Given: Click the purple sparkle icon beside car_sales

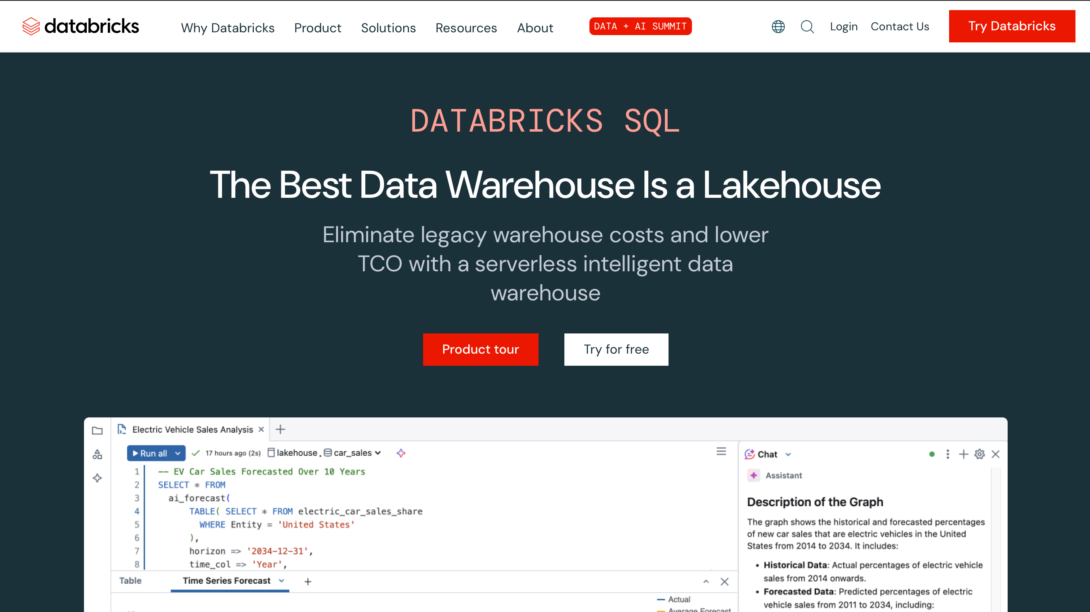Looking at the screenshot, I should [401, 453].
